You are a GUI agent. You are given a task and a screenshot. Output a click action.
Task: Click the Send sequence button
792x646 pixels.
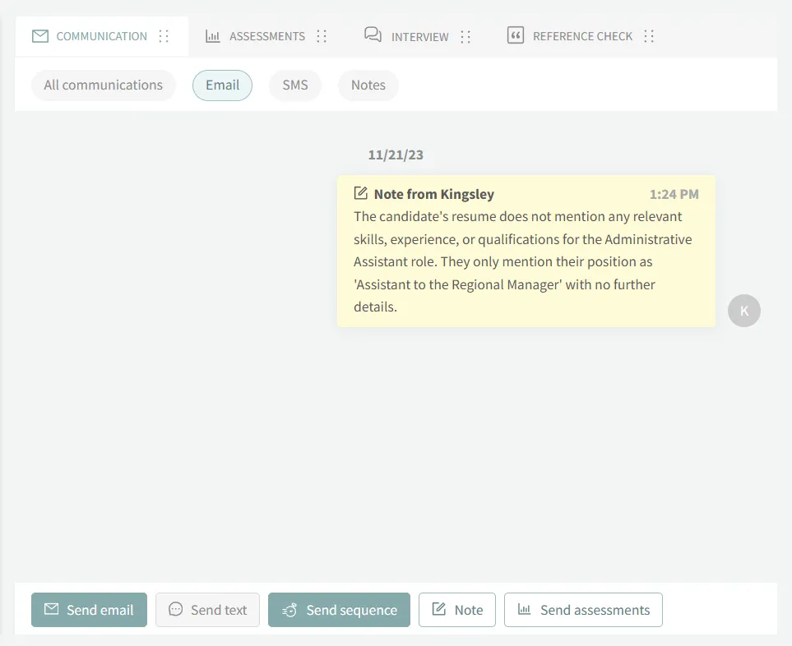point(339,610)
